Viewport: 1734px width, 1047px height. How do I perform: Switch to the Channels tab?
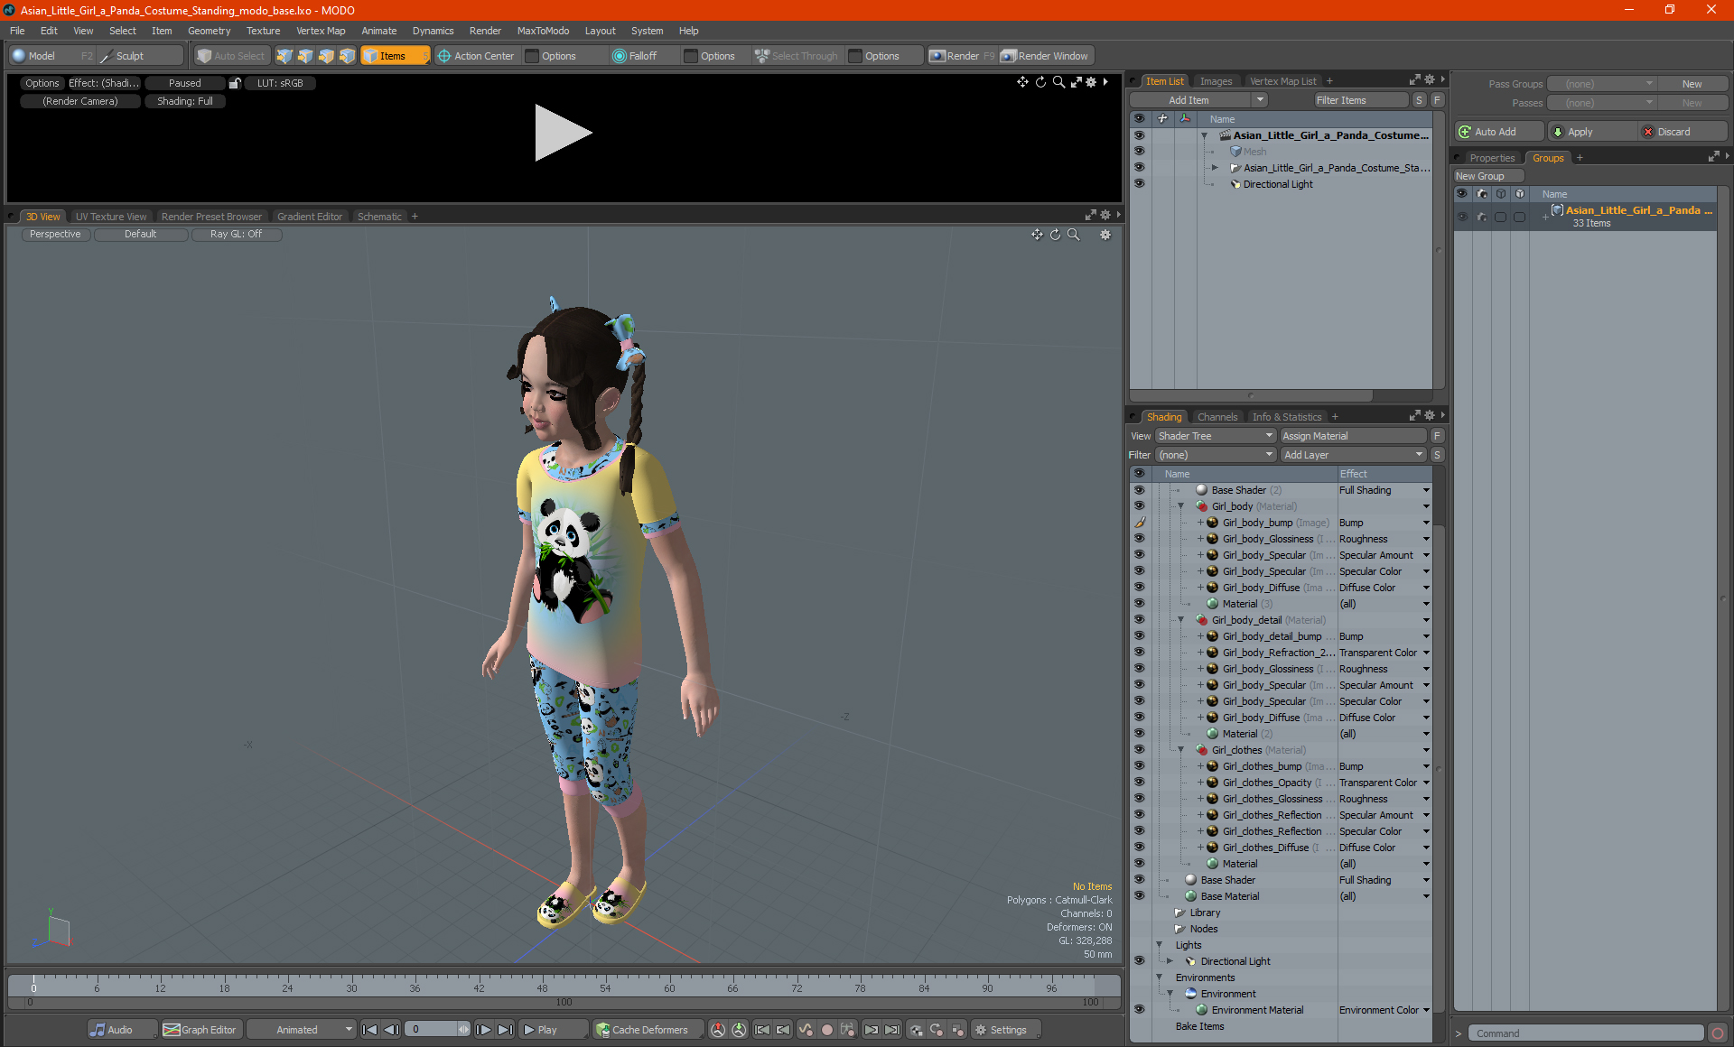[x=1217, y=417]
